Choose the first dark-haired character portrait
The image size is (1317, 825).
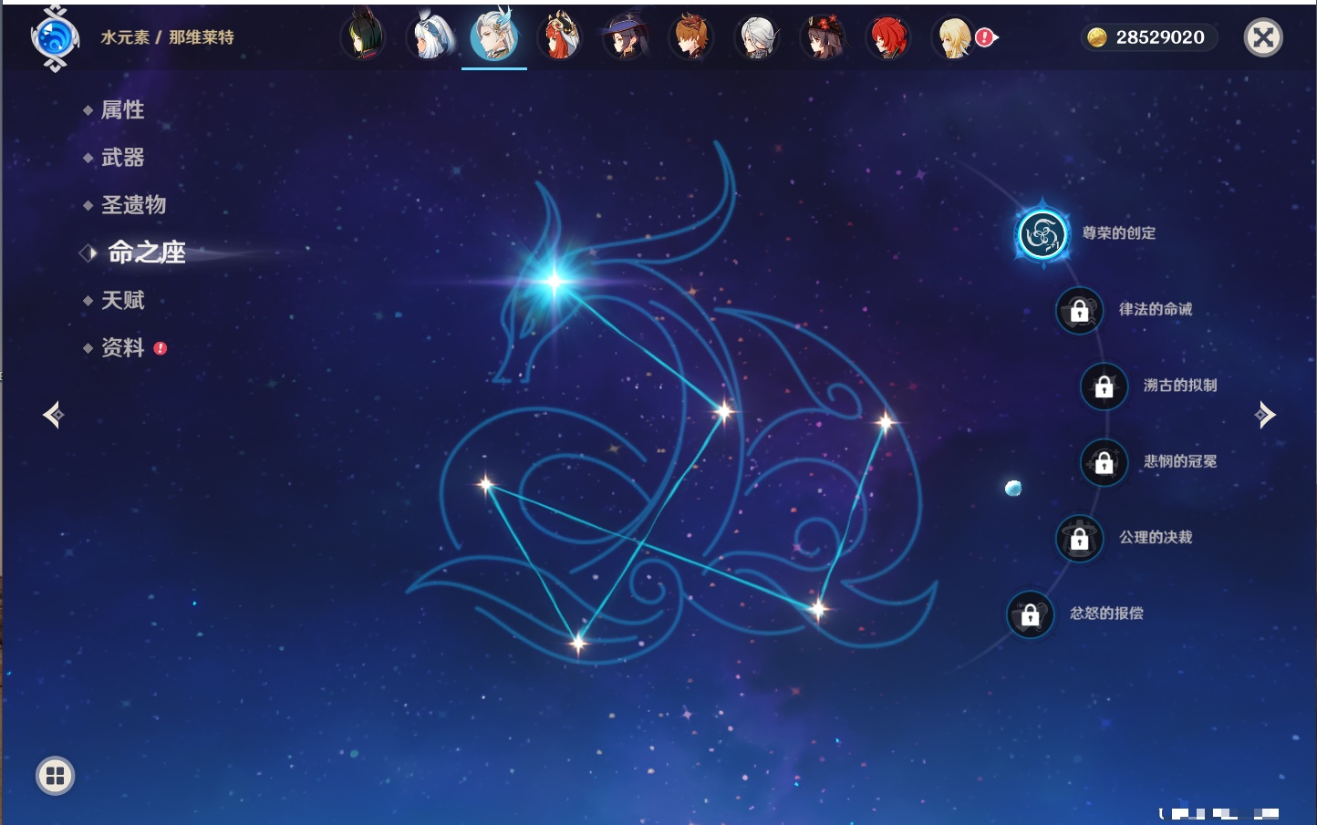tap(363, 38)
